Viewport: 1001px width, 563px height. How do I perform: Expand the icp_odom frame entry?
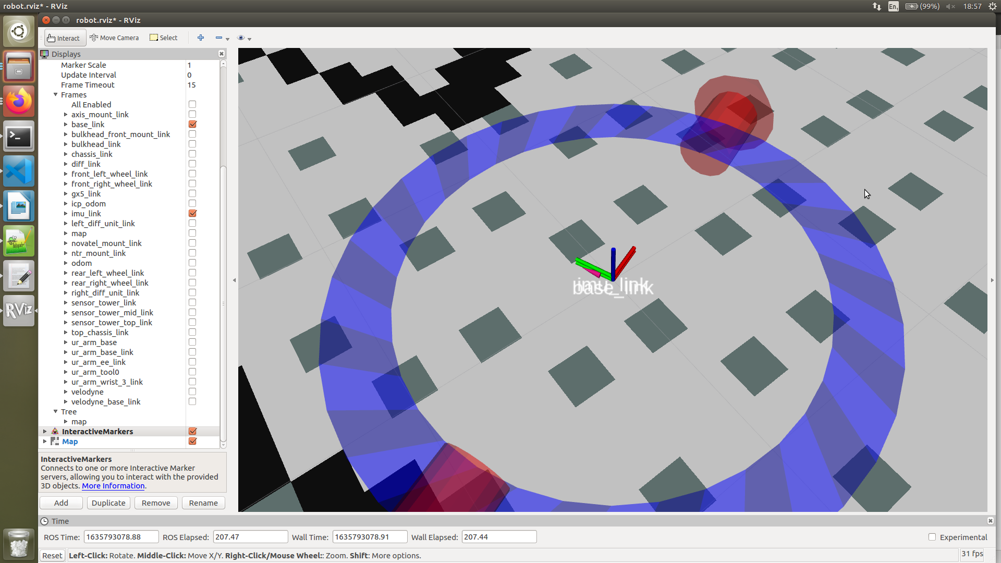coord(66,203)
